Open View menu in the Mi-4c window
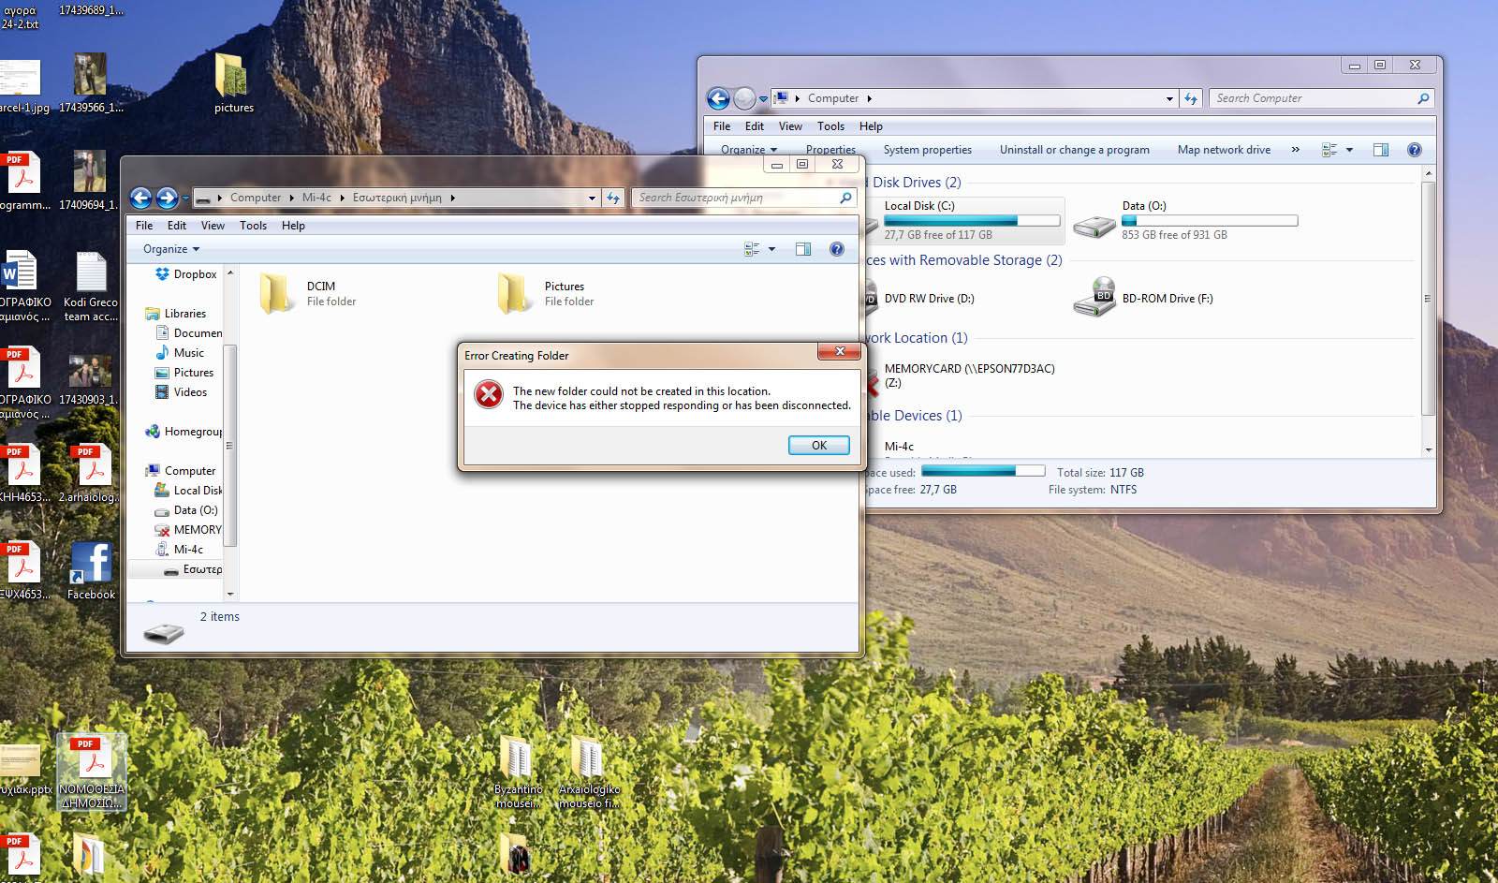This screenshot has height=883, width=1498. click(213, 226)
